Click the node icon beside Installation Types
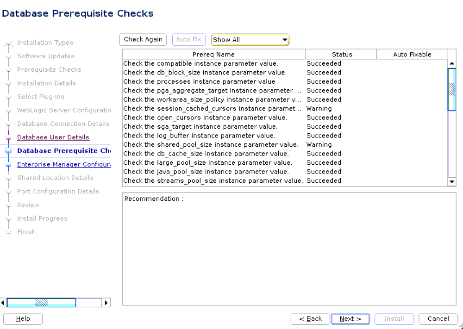The image size is (463, 329). pos(8,43)
